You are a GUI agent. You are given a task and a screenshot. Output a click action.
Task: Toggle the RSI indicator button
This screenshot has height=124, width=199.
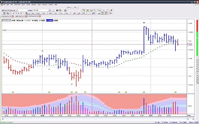click(56, 13)
